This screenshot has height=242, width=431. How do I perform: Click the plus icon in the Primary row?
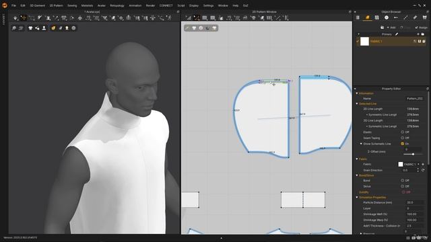pyautogui.click(x=418, y=34)
